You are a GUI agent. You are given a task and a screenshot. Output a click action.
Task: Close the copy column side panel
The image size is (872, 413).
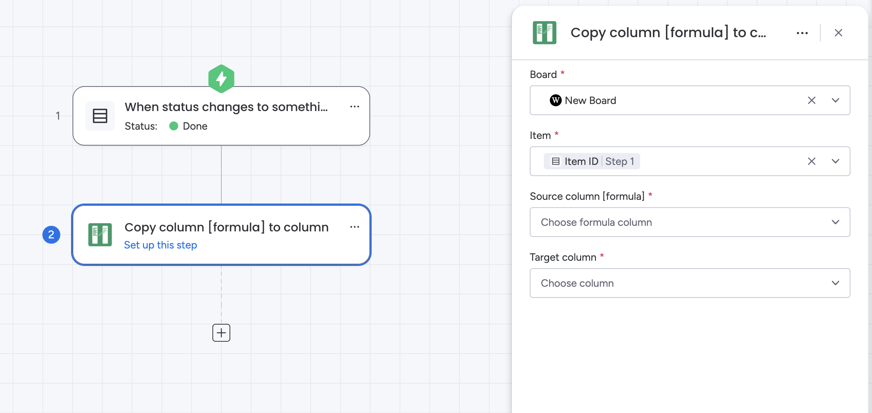838,33
